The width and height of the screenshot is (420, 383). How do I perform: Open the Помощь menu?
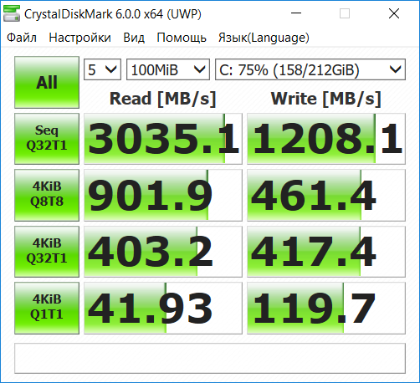point(182,38)
